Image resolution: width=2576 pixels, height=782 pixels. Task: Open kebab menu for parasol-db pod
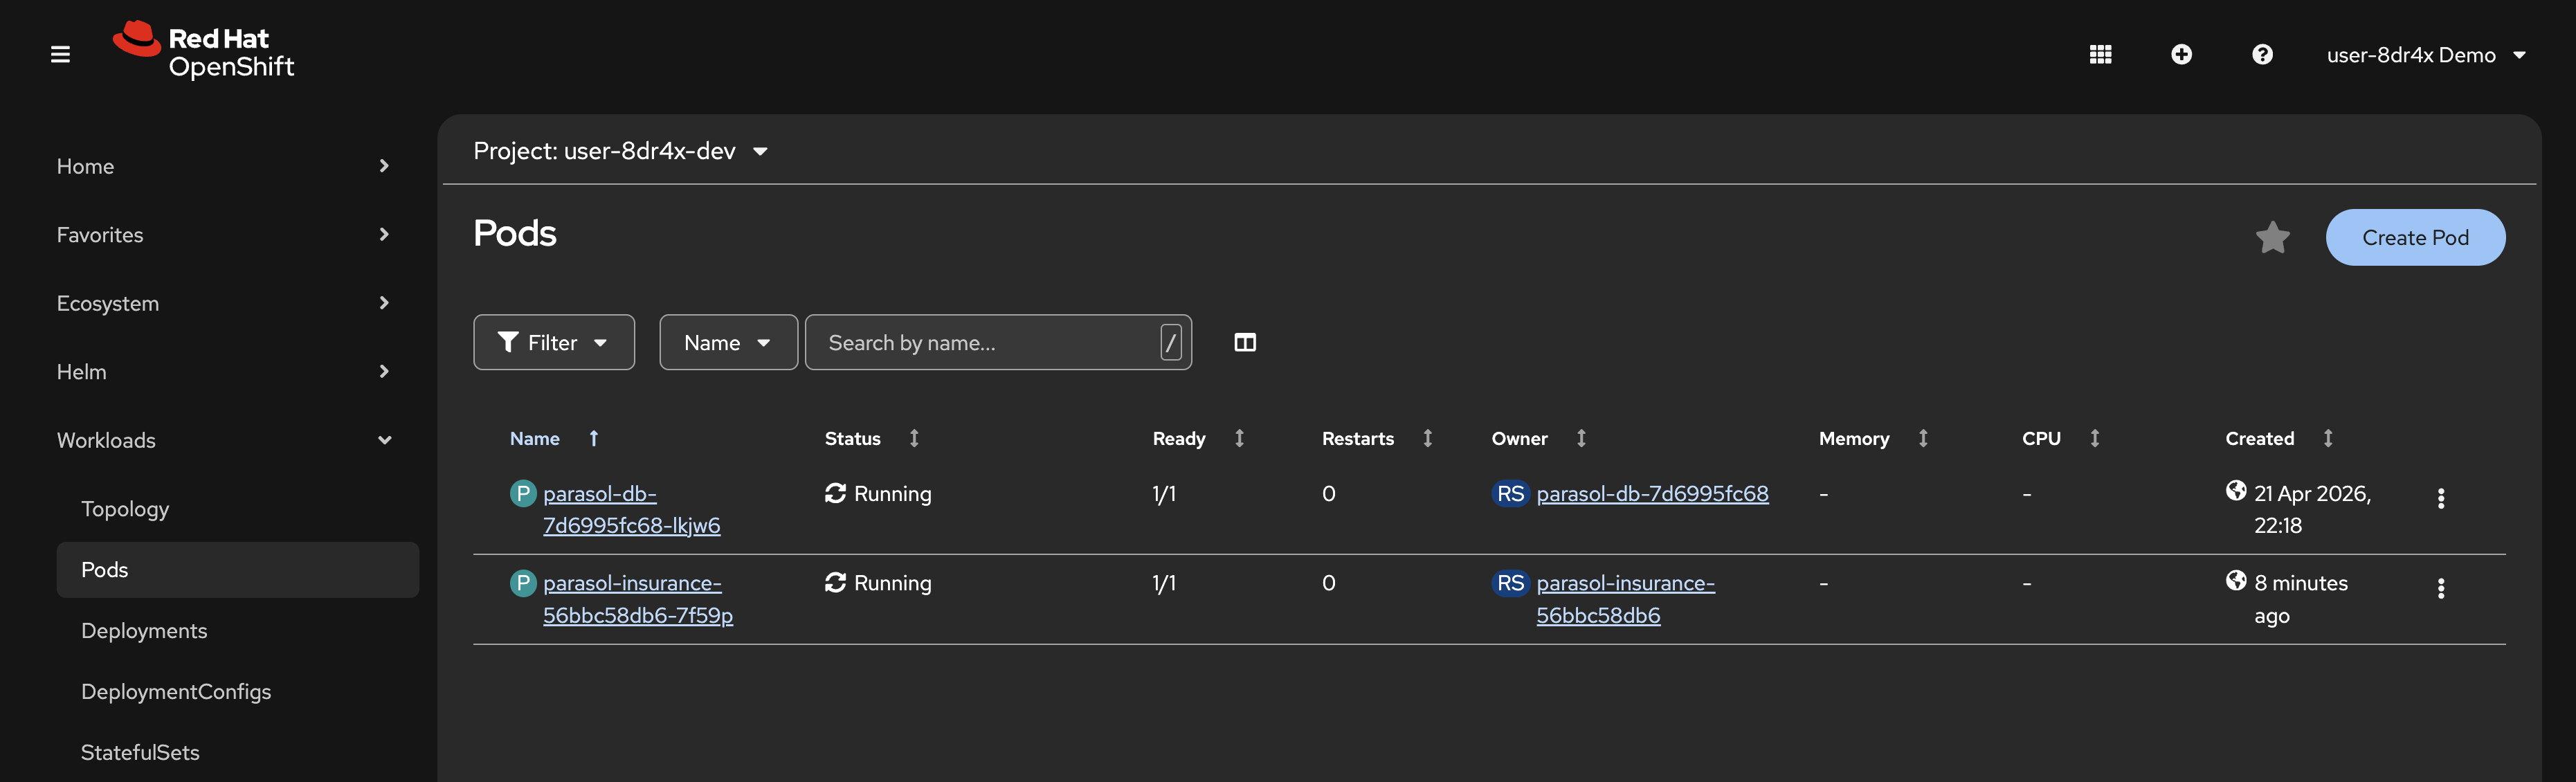2440,498
